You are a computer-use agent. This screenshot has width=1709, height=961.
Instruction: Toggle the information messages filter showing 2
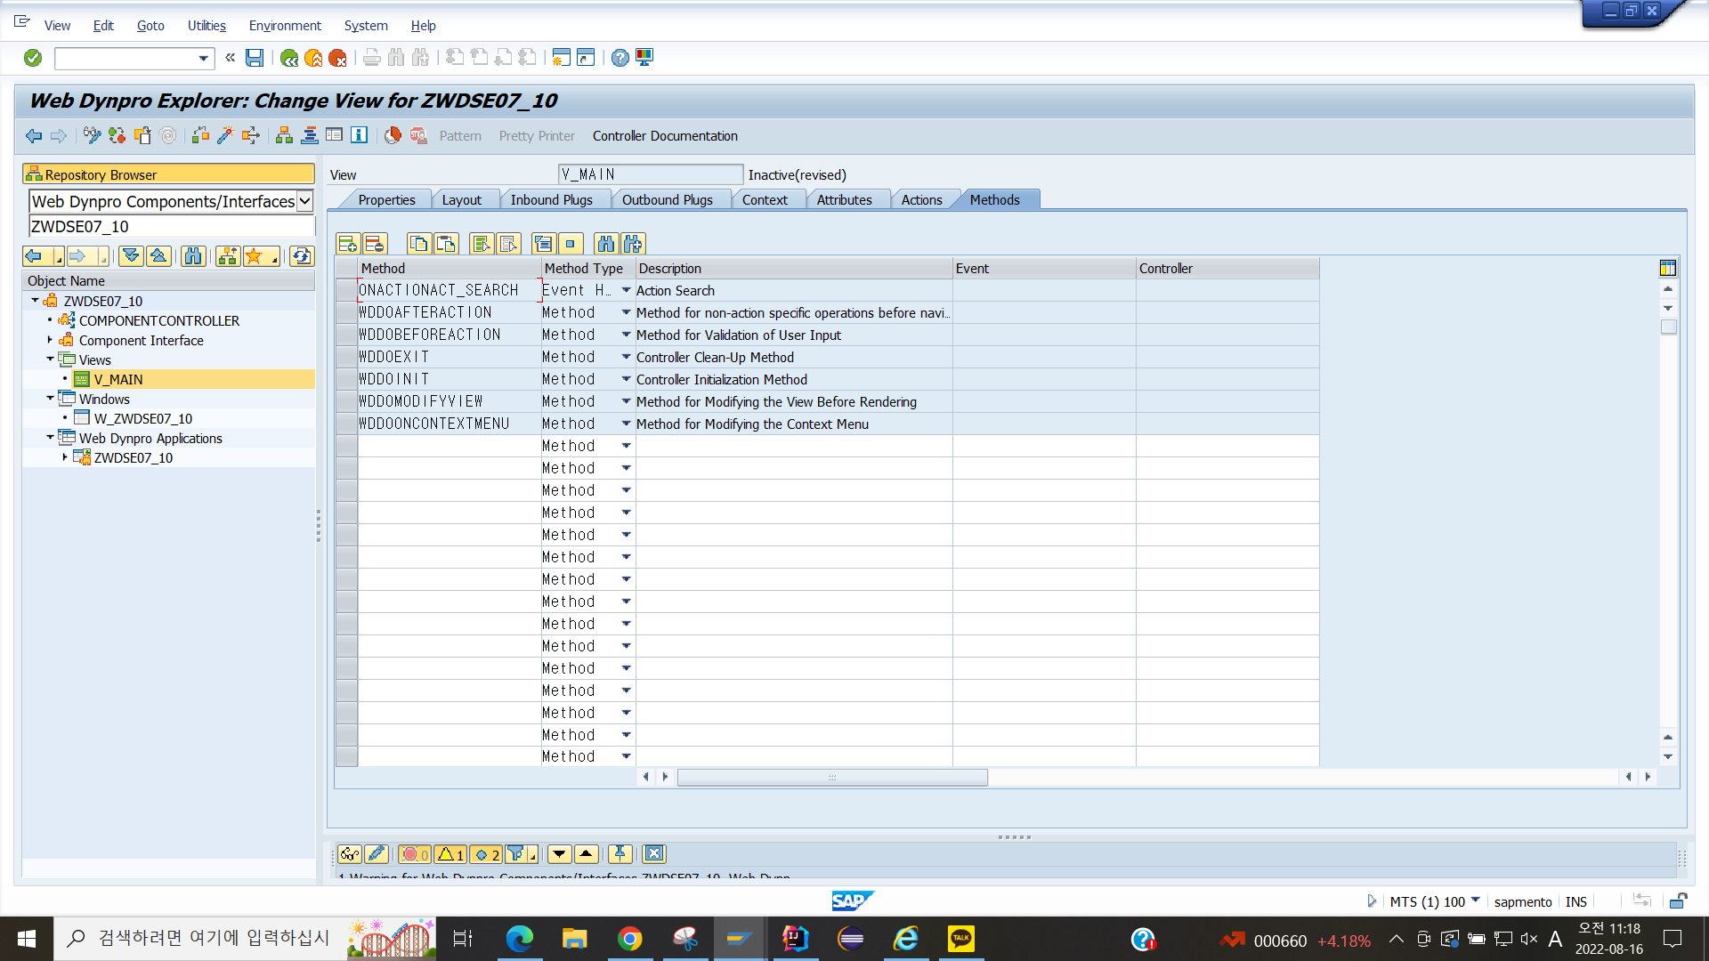pos(486,854)
